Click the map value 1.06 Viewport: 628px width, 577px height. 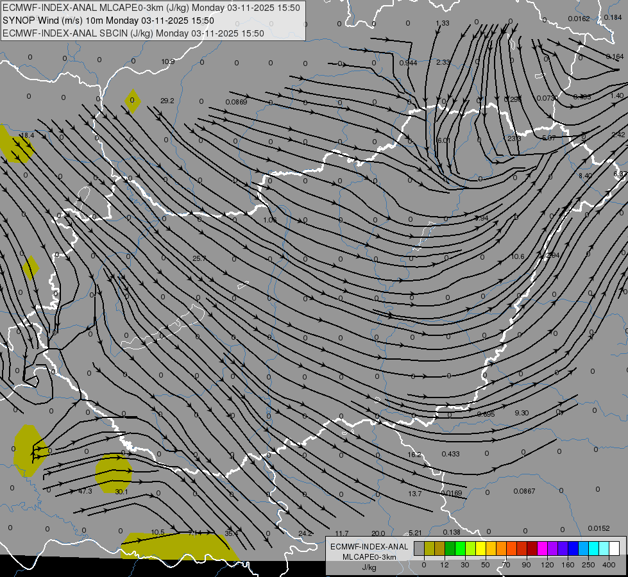click(x=270, y=220)
